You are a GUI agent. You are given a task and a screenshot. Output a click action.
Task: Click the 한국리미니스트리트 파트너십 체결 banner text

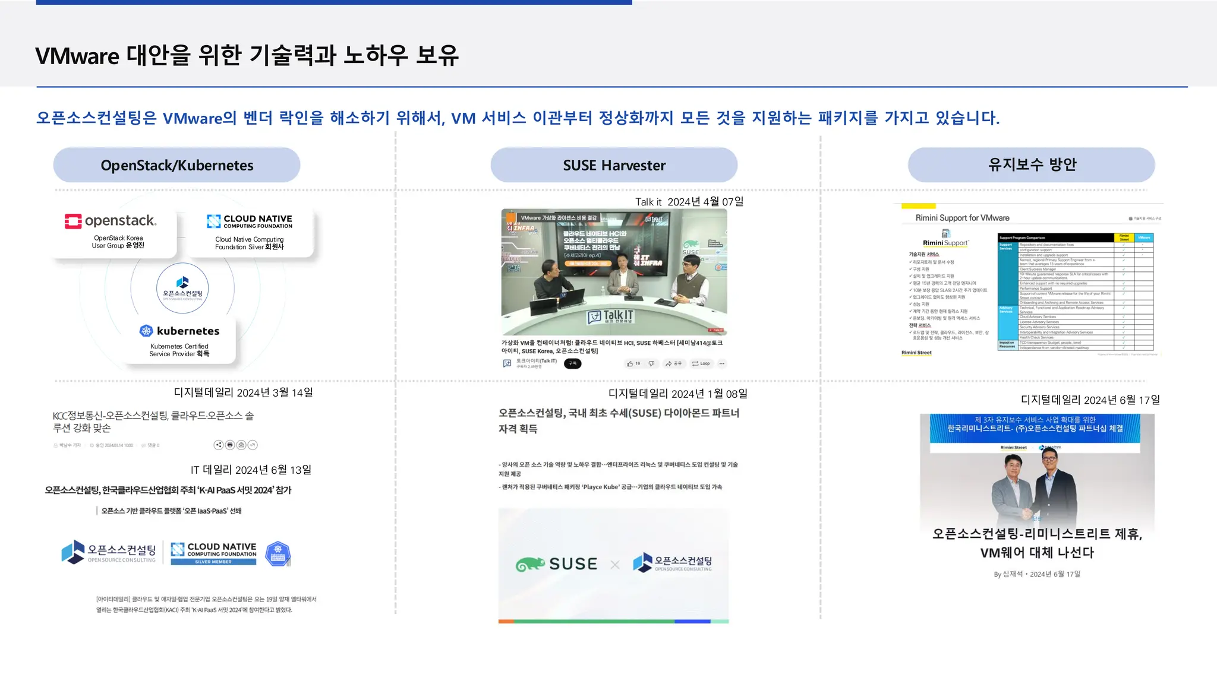tap(1035, 428)
